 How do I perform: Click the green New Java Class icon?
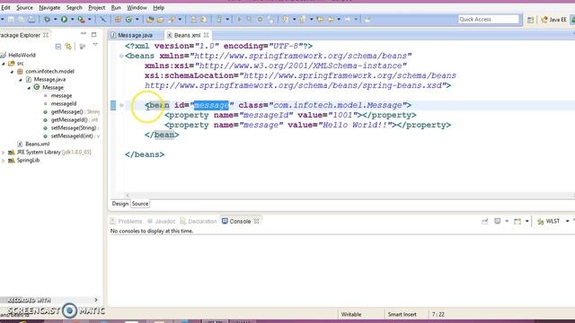[x=128, y=19]
